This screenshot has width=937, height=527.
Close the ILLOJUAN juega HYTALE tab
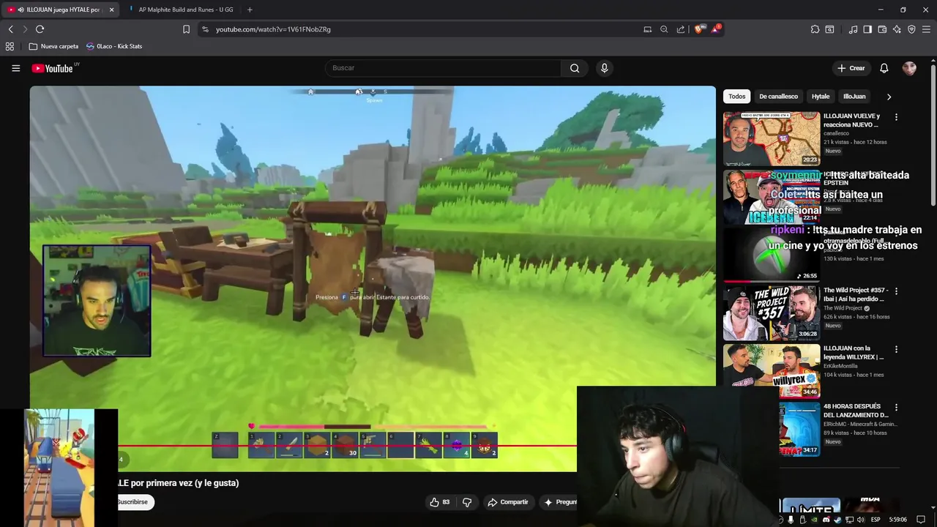(x=111, y=10)
